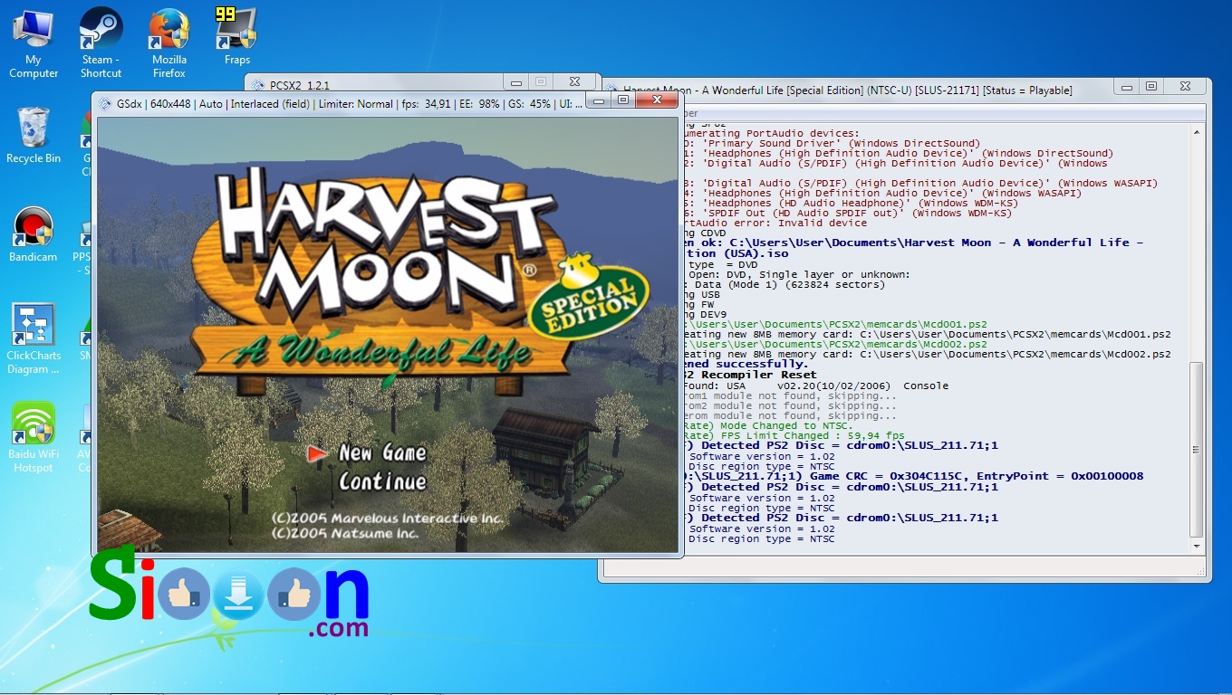The width and height of the screenshot is (1232, 695).
Task: Launch the Steam shortcut on desktop
Action: 101,43
